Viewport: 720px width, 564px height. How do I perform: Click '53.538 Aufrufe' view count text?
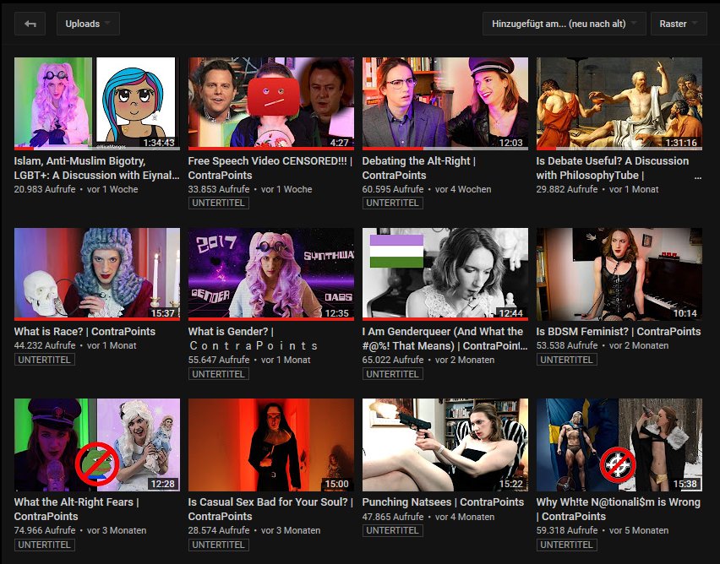coord(567,345)
